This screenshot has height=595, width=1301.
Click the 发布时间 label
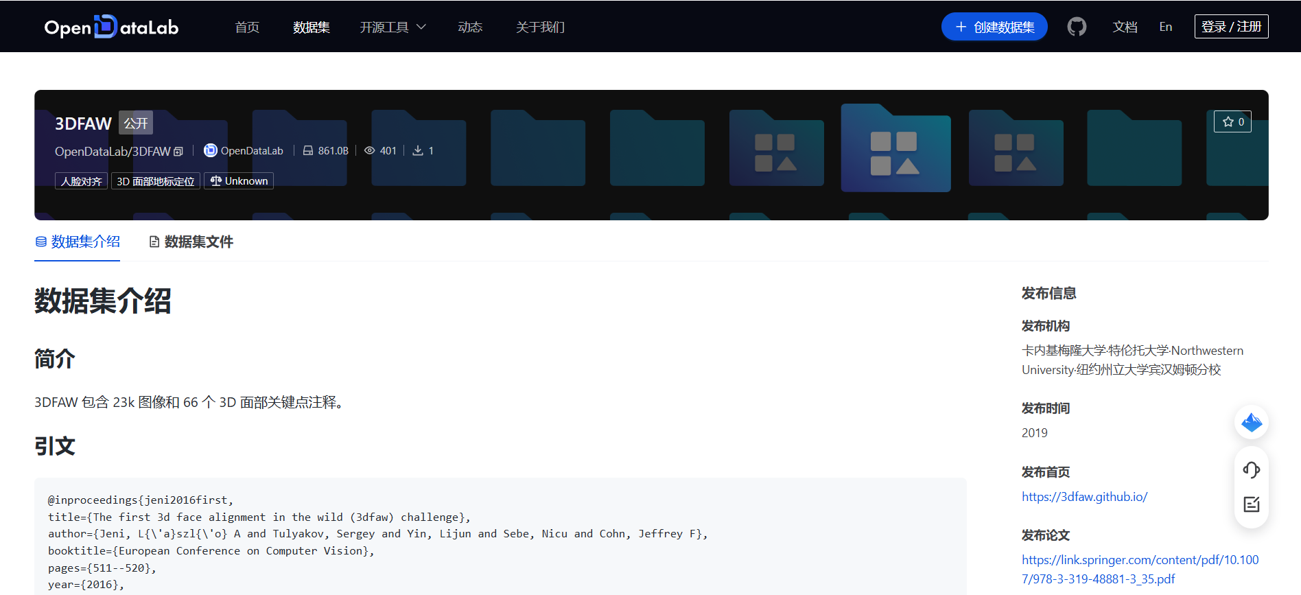tap(1046, 408)
